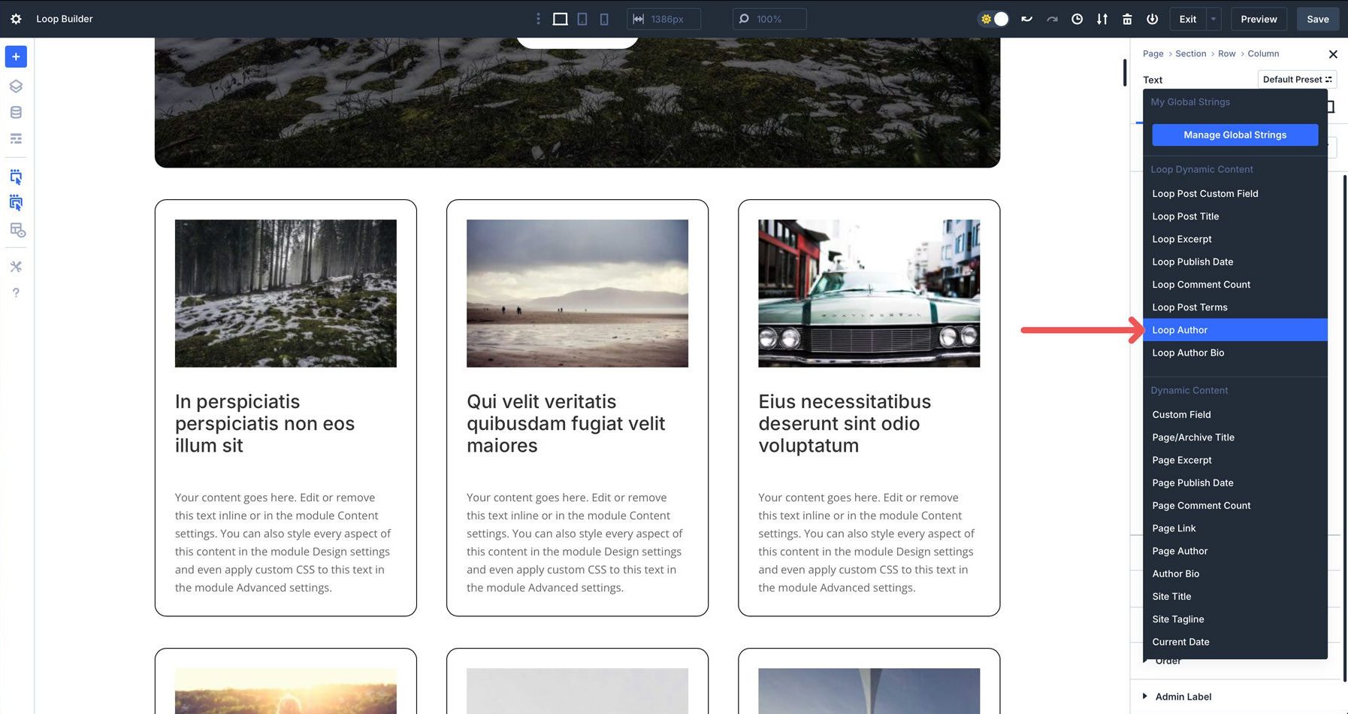Image resolution: width=1348 pixels, height=714 pixels.
Task: Select desktop responsive view
Action: click(x=559, y=19)
